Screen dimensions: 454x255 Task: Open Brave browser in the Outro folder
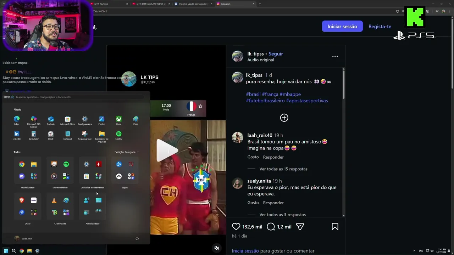tap(22, 200)
